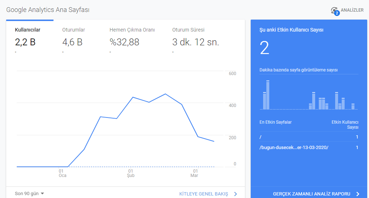
Task: Click the 3 dk. 12 sn. value
Action: (x=195, y=42)
